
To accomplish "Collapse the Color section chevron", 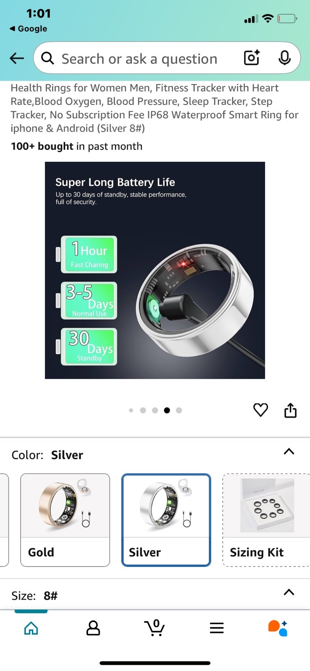I will pyautogui.click(x=289, y=452).
